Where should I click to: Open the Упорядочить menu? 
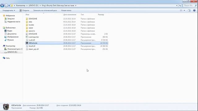pyautogui.click(x=9, y=10)
